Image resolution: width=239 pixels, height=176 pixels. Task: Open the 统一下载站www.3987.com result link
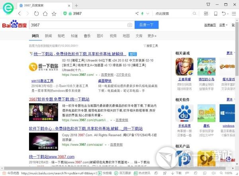coord(52,157)
